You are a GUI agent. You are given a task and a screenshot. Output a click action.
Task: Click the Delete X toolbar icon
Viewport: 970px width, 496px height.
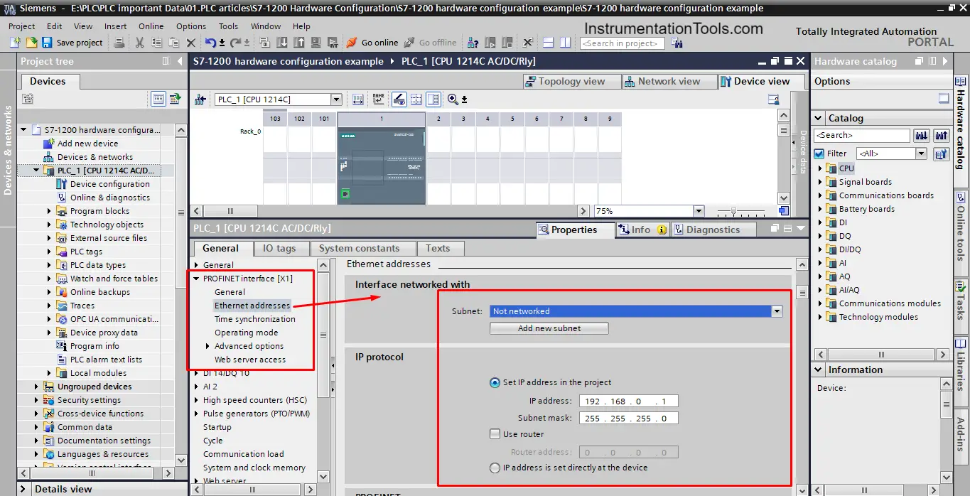pyautogui.click(x=190, y=43)
